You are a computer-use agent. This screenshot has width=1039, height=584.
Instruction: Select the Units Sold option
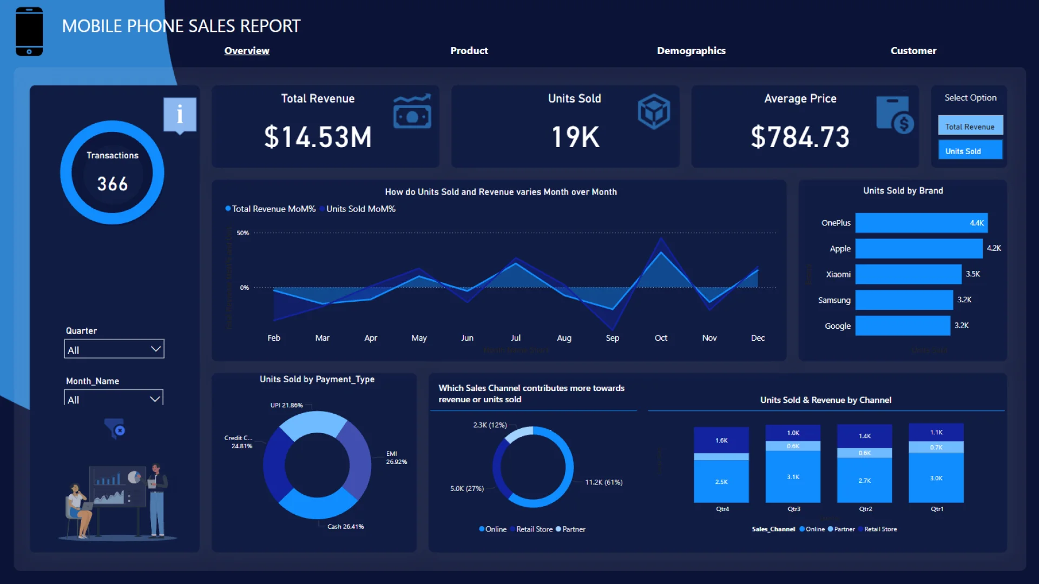[970, 151]
